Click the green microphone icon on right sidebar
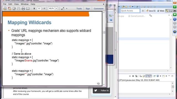 [175, 7]
